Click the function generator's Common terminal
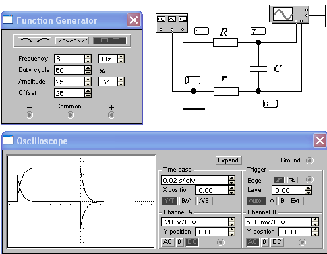Viewport: 327px width, 254px height. (70, 115)
